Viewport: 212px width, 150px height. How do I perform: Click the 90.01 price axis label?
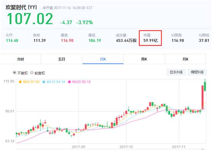coord(9,111)
